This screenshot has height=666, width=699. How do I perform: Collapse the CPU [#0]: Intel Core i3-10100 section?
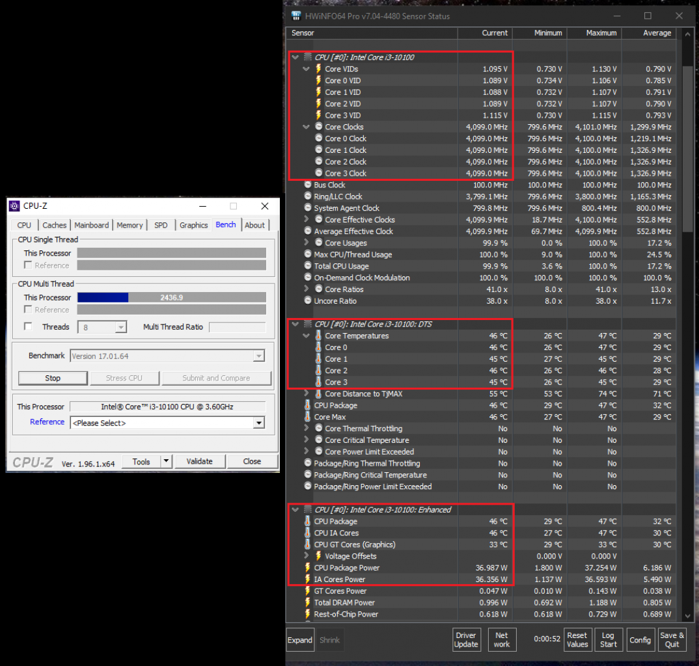click(x=295, y=57)
